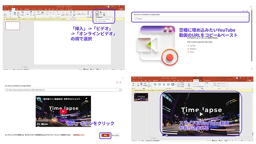Screen dimensions: 256x144
Task: Select video from this PC menu entry
Action: click(x=103, y=19)
